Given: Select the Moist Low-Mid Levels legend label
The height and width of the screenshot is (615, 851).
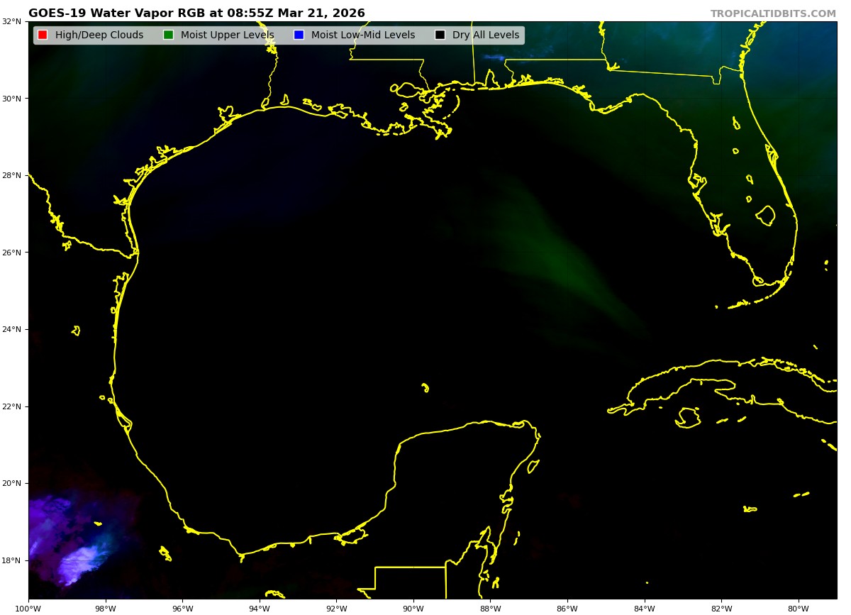Looking at the screenshot, I should [x=363, y=35].
